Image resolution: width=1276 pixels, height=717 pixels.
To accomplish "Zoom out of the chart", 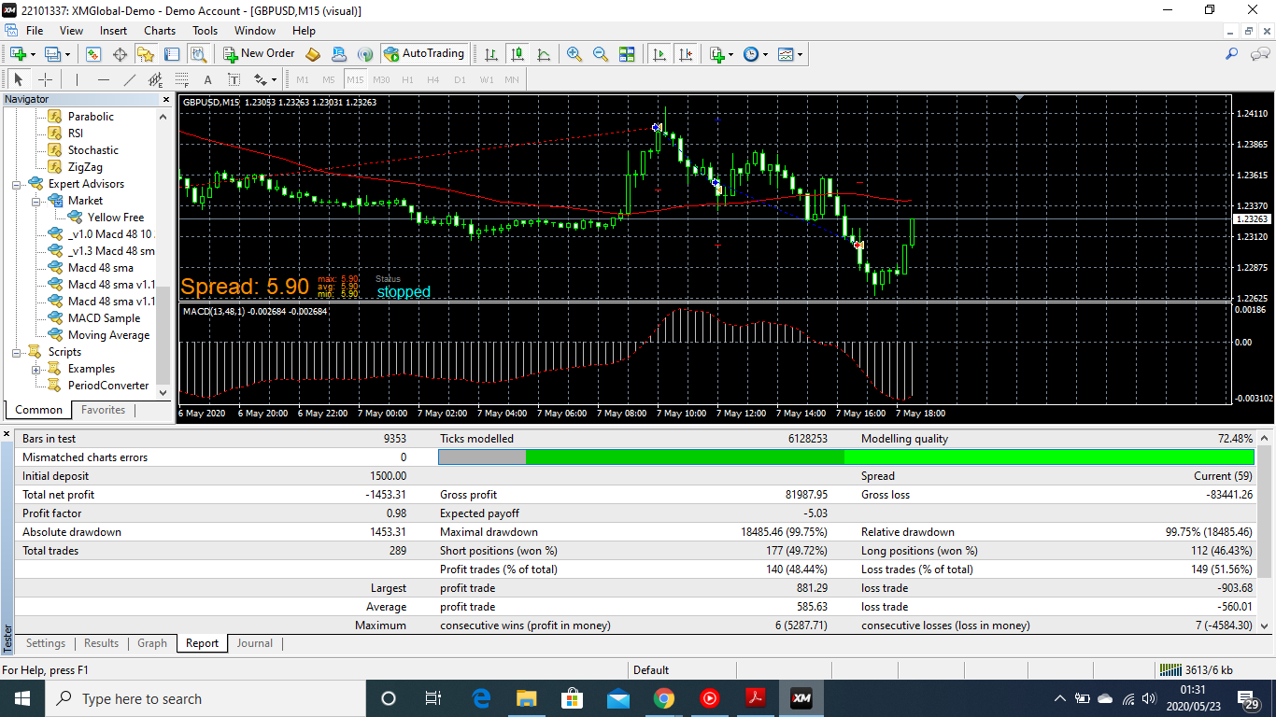I will click(601, 54).
